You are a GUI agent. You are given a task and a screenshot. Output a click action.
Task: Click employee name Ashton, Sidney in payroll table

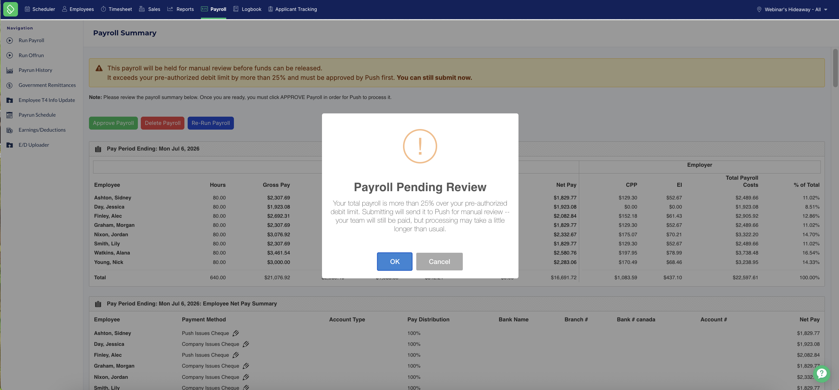[x=113, y=198]
